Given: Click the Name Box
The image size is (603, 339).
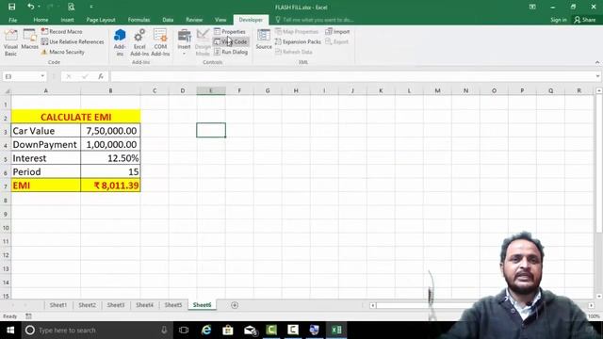Looking at the screenshot, I should (21, 76).
